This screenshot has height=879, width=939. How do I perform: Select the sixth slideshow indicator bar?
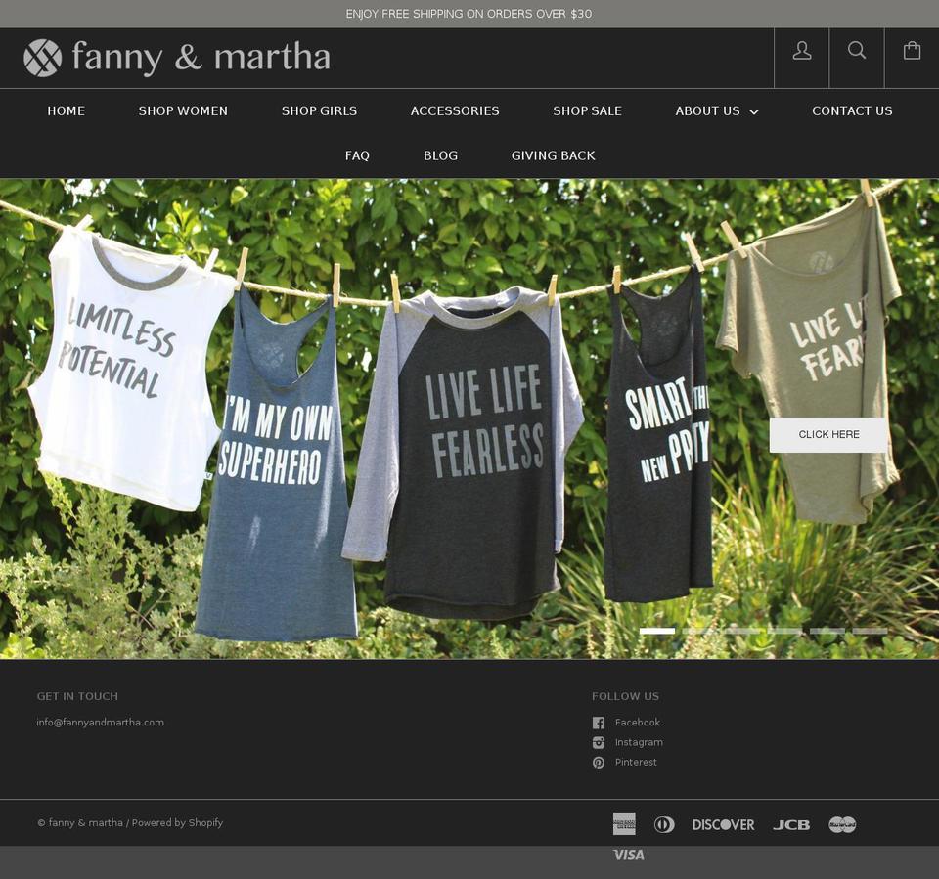pos(870,631)
